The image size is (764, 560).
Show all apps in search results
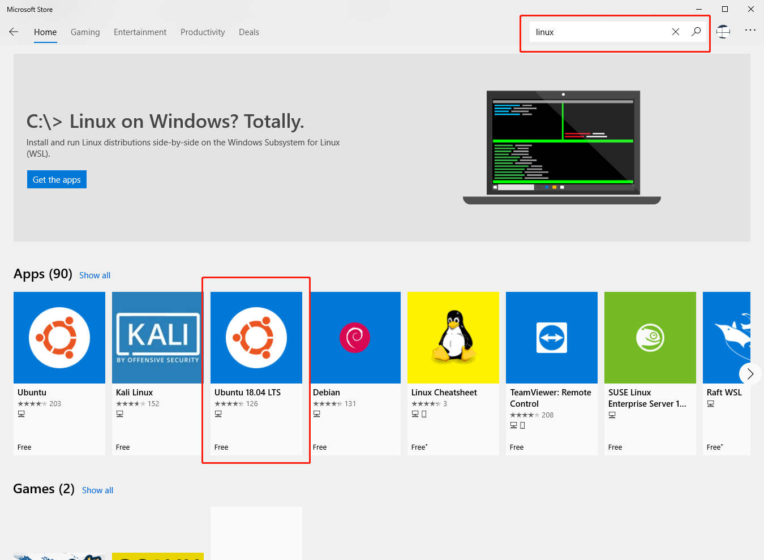[95, 275]
